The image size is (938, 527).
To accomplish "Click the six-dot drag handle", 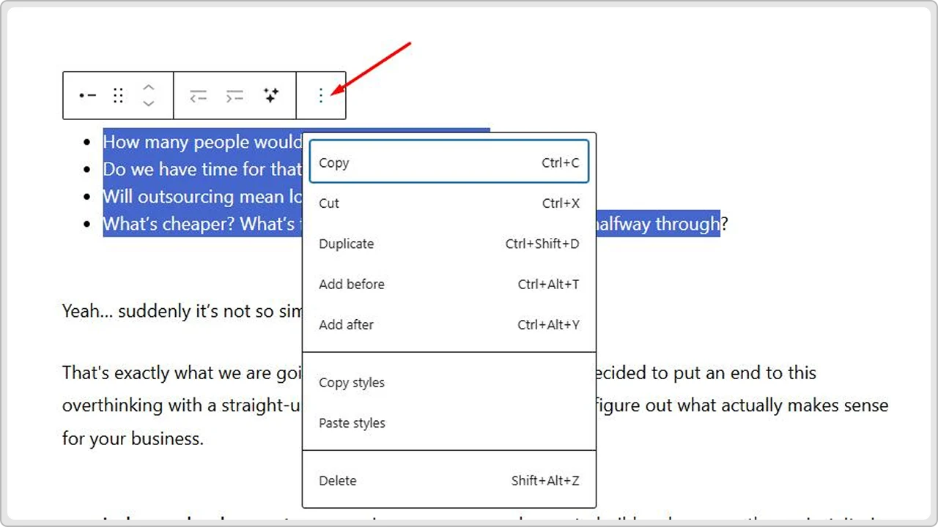I will pos(118,95).
